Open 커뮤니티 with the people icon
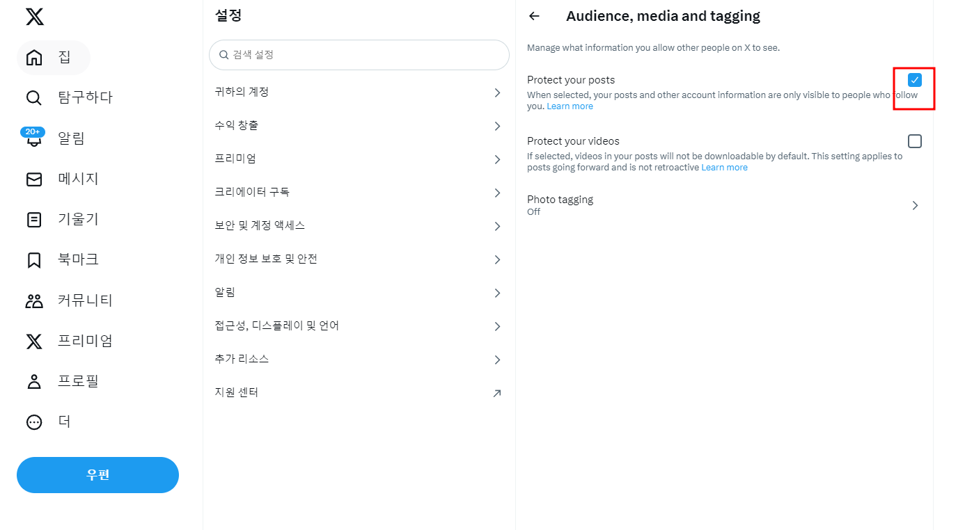This screenshot has height=530, width=965. click(x=33, y=300)
